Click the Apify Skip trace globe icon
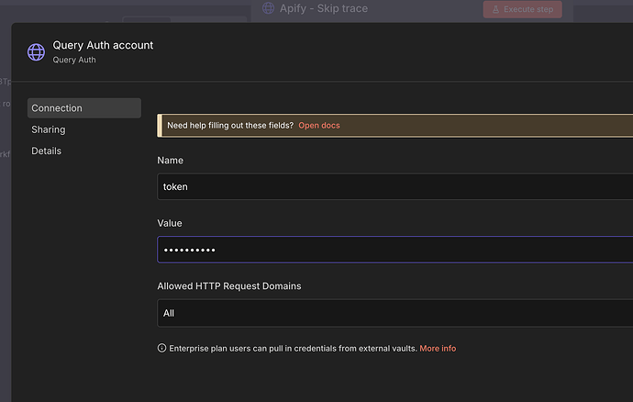The height and width of the screenshot is (402, 633). click(268, 8)
